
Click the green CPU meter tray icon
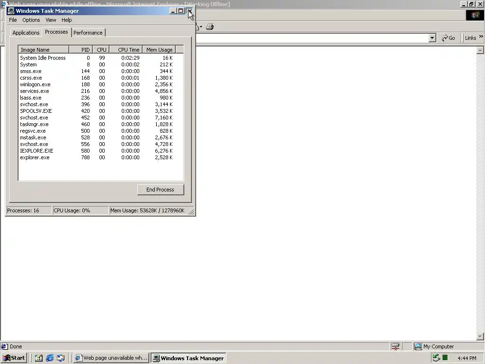[445, 358]
